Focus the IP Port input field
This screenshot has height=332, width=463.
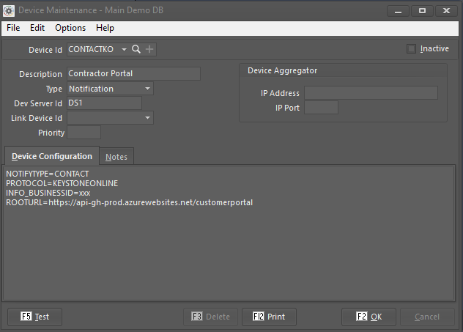321,108
